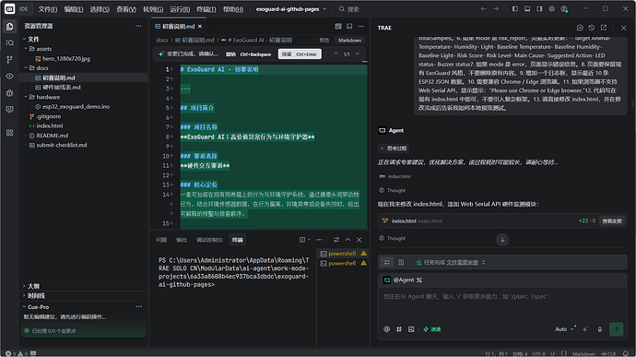The height and width of the screenshot is (357, 636).
Task: Click the send arrow button in chat
Action: (616, 329)
